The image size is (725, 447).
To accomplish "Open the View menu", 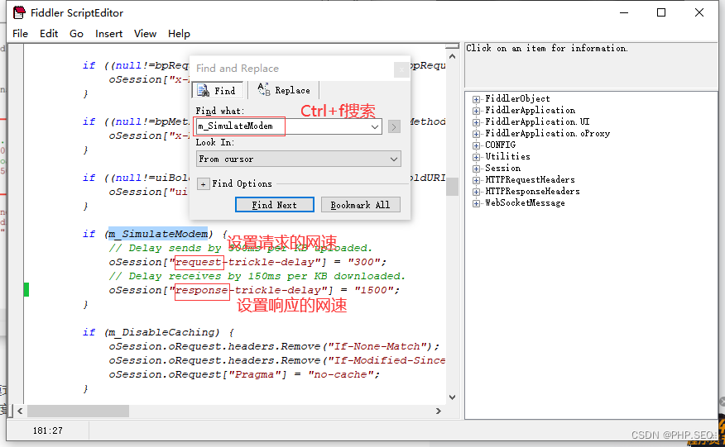I will click(x=145, y=34).
